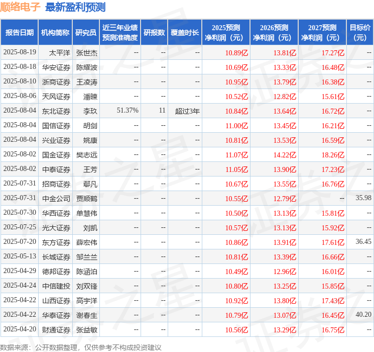Select the 研究员 column header

86,33
